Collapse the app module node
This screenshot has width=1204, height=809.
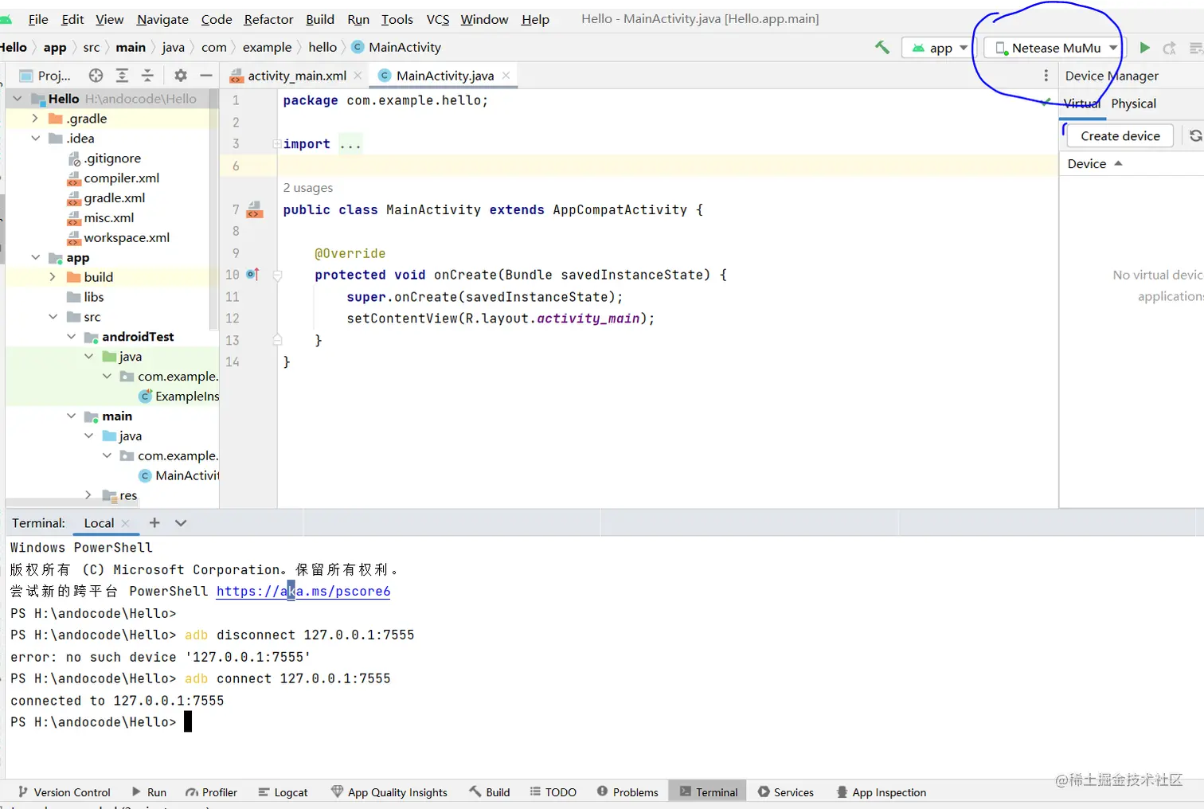pos(35,257)
